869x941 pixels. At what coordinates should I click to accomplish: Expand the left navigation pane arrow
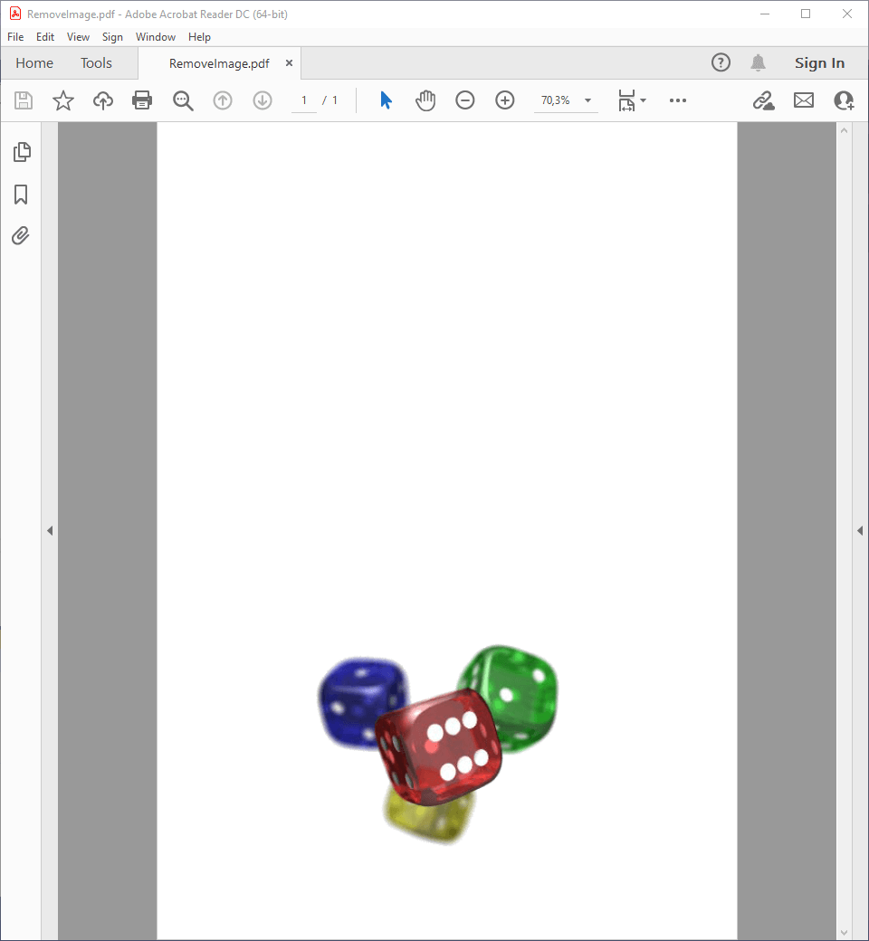tap(50, 531)
